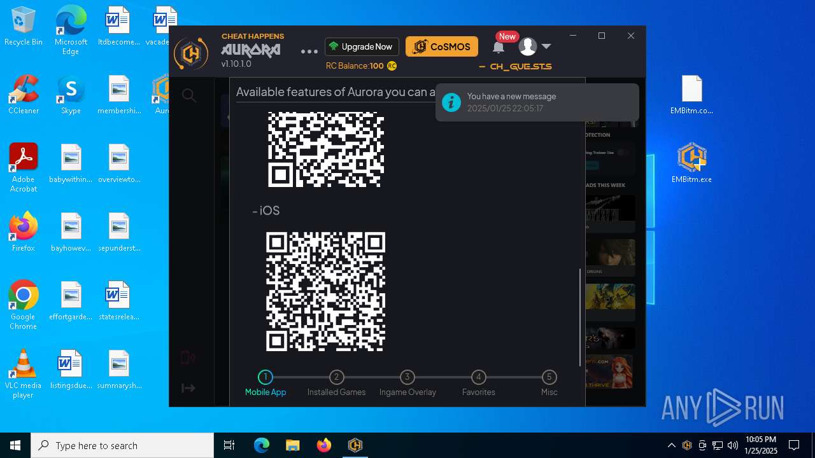Click the Cheat Happens Aurora logo icon
This screenshot has height=458, width=815.
tap(191, 53)
